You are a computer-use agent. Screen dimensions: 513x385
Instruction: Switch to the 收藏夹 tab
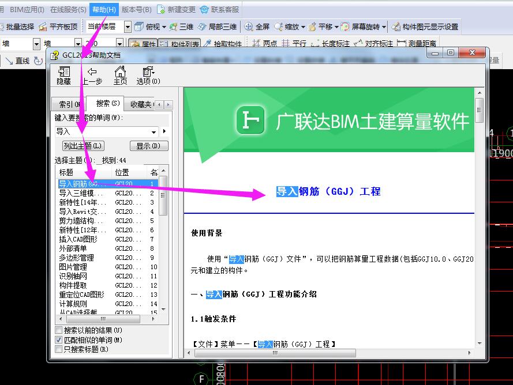[141, 104]
